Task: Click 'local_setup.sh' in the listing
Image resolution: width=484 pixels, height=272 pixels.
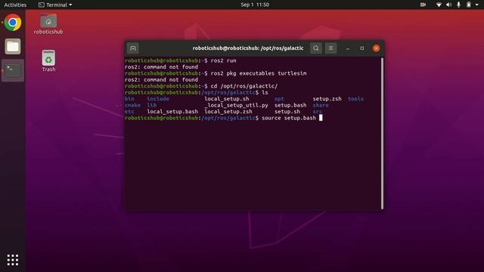Action: tap(227, 99)
